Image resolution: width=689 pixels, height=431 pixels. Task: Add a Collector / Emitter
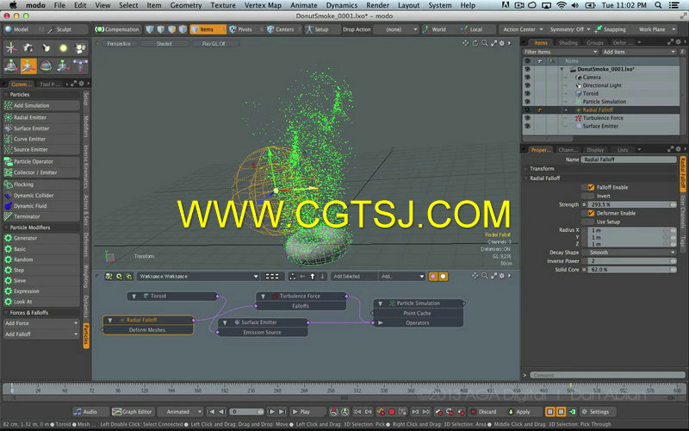41,172
